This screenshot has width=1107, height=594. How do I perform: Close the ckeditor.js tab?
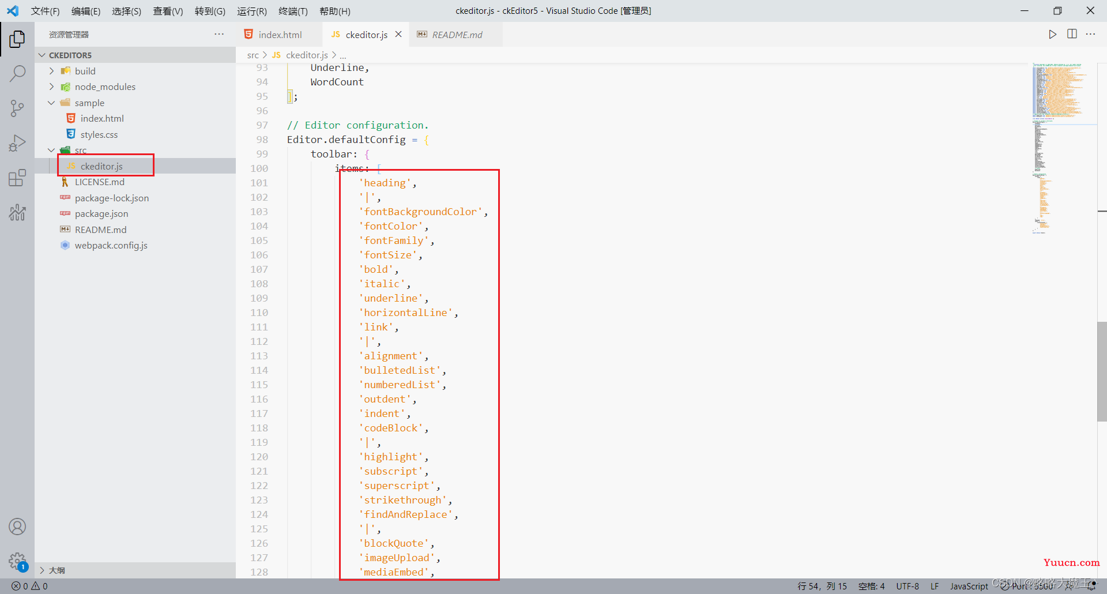tap(398, 35)
